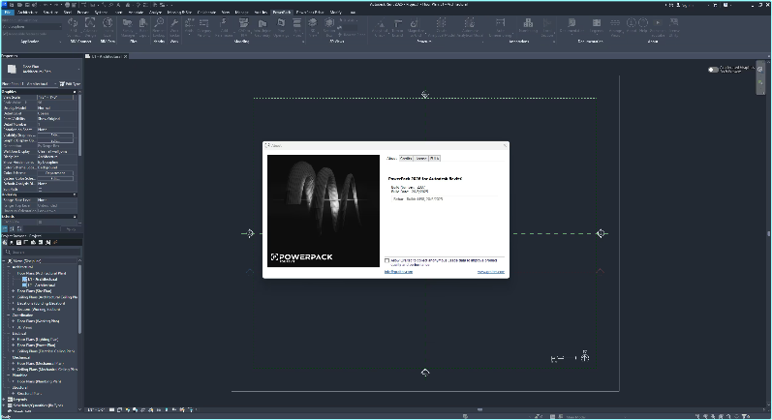Click the Documentation ribbon icon
This screenshot has height=420, width=772.
coord(571,24)
